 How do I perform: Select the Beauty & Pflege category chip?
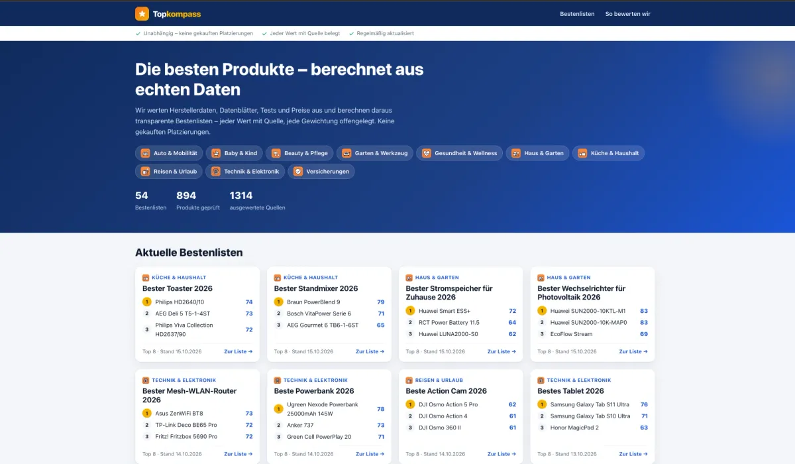click(x=299, y=153)
